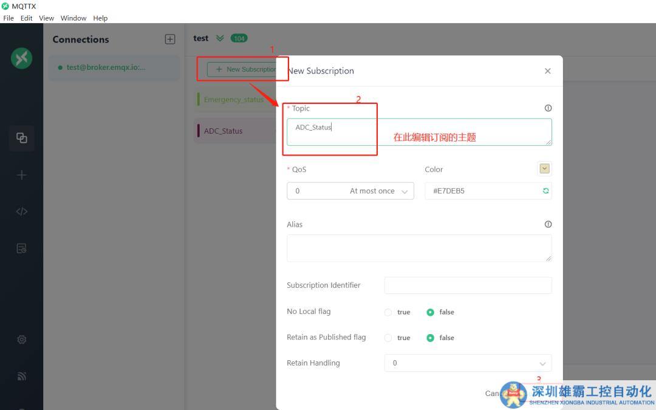Open the File menu
The width and height of the screenshot is (656, 410).
[9, 18]
